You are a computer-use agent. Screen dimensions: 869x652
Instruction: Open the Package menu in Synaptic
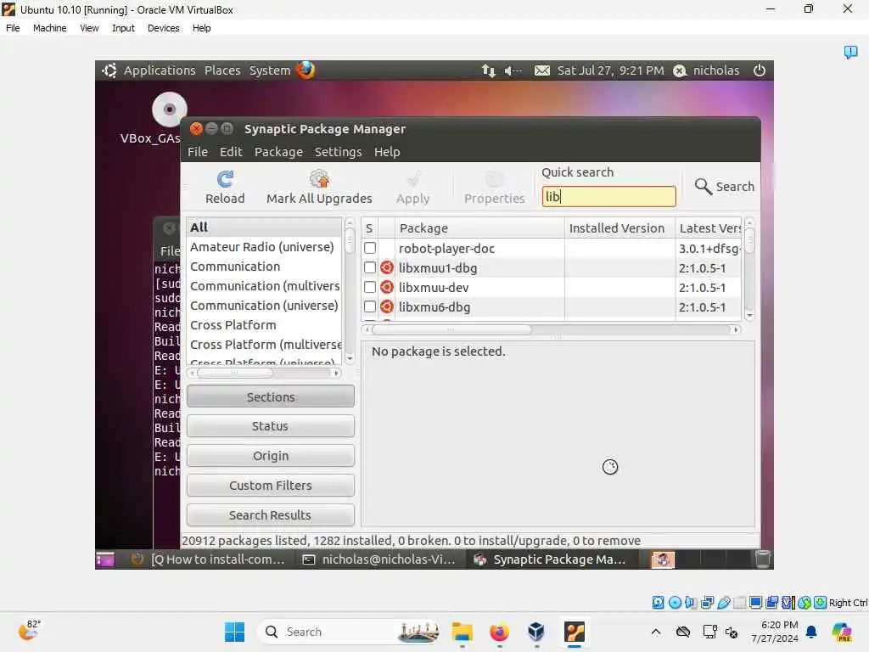coord(278,152)
